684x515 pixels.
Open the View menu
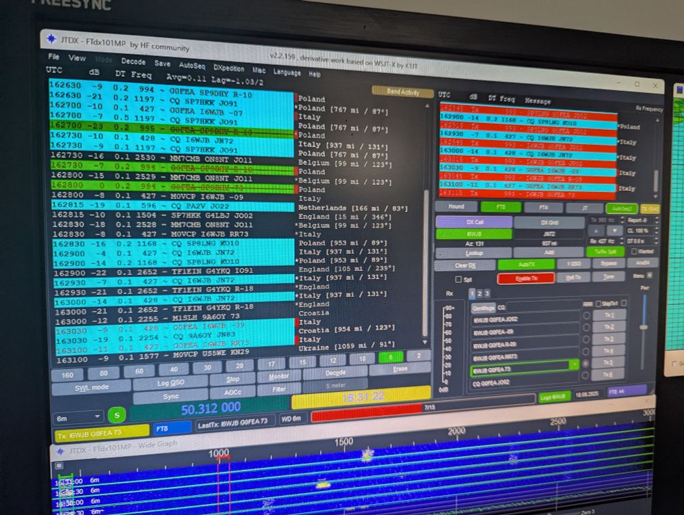click(77, 58)
